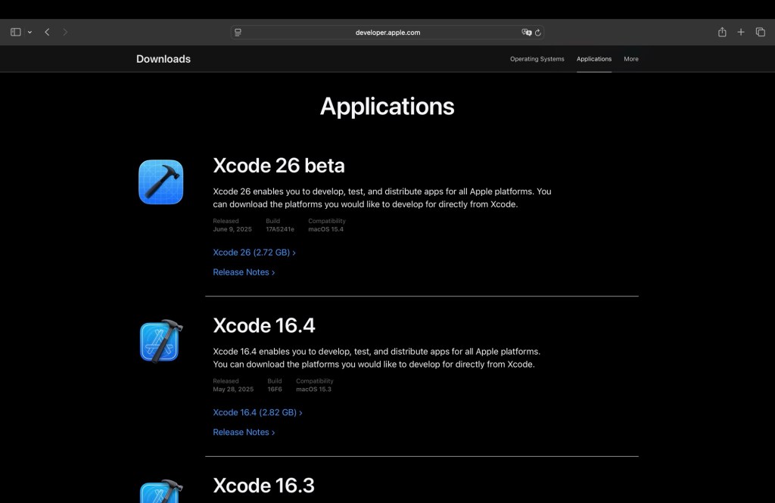Open the page reader menu icon
Image resolution: width=775 pixels, height=503 pixels.
pos(238,33)
